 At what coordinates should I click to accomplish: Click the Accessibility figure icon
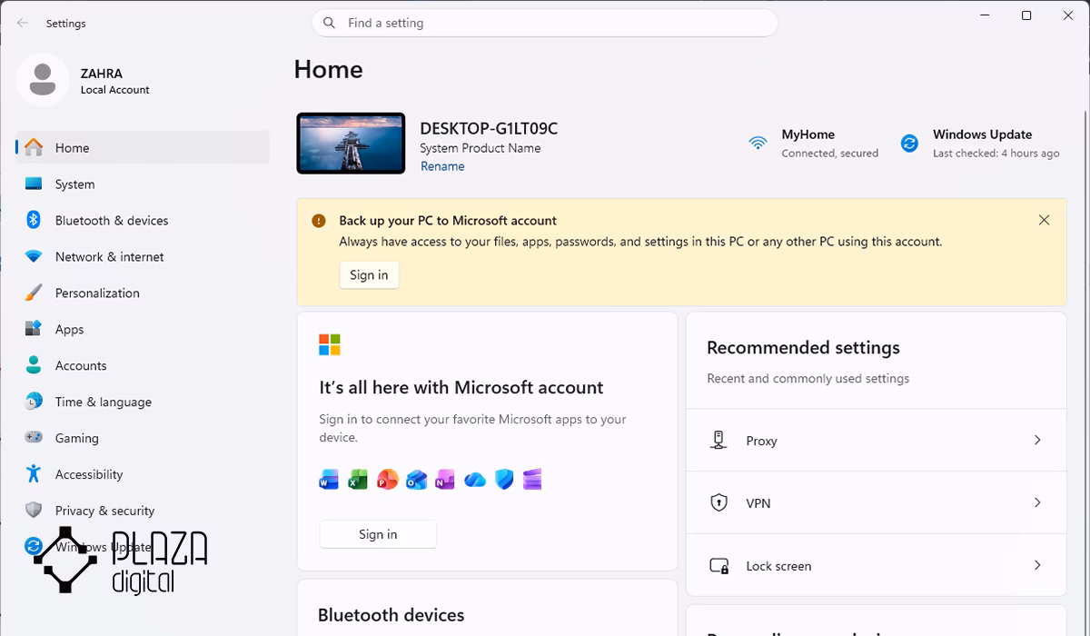click(x=34, y=474)
